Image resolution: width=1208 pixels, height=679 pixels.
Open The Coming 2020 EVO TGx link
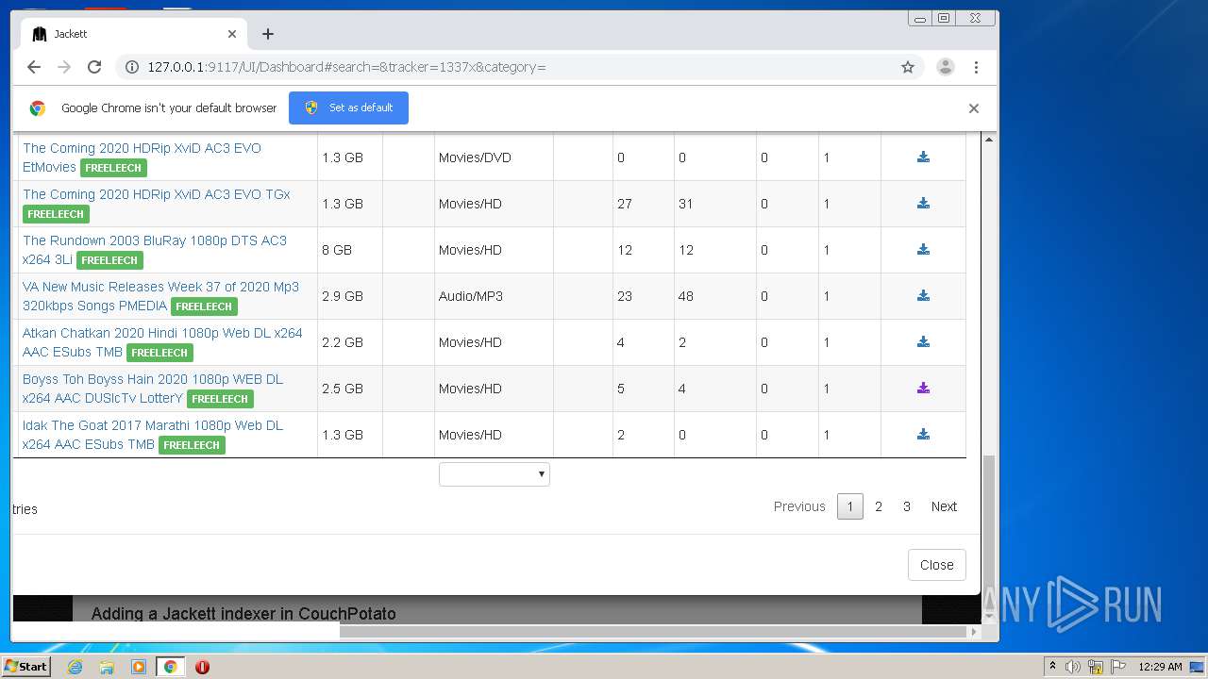(x=157, y=194)
